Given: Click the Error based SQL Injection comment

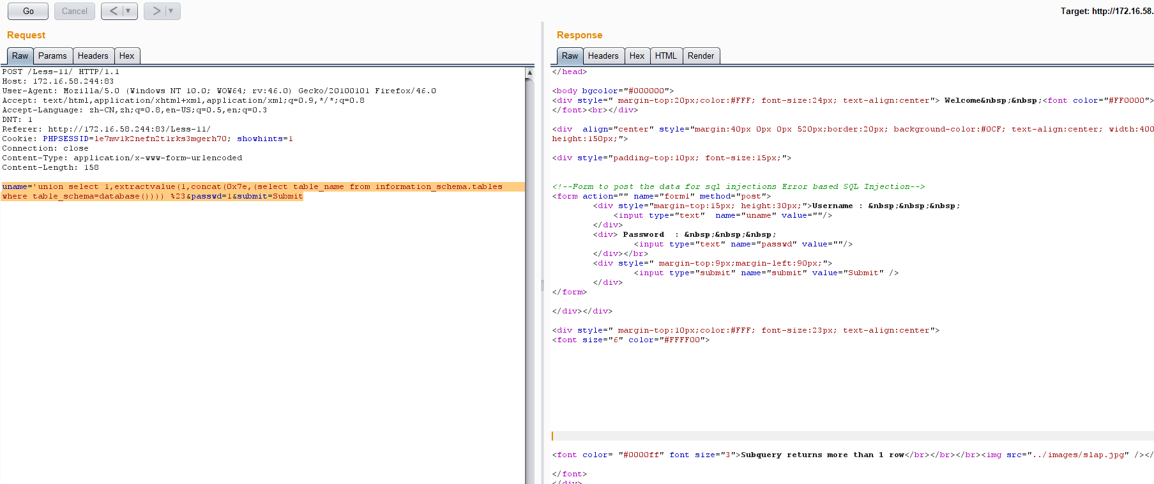Looking at the screenshot, I should [739, 186].
